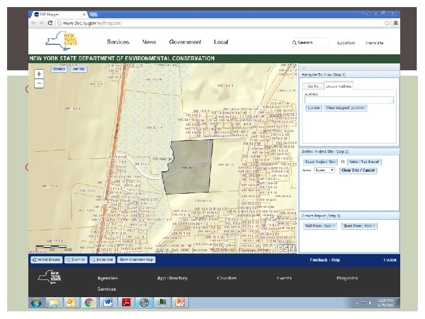Expand Create Report (Step 3) header
The image size is (425, 319).
tap(349, 216)
